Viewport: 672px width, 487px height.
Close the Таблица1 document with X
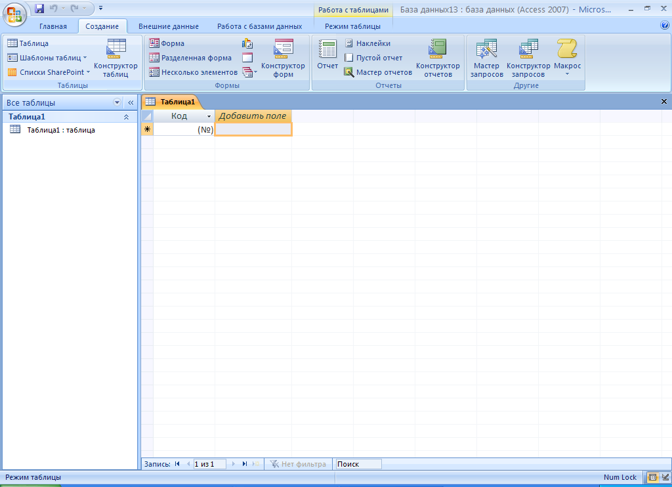click(664, 101)
